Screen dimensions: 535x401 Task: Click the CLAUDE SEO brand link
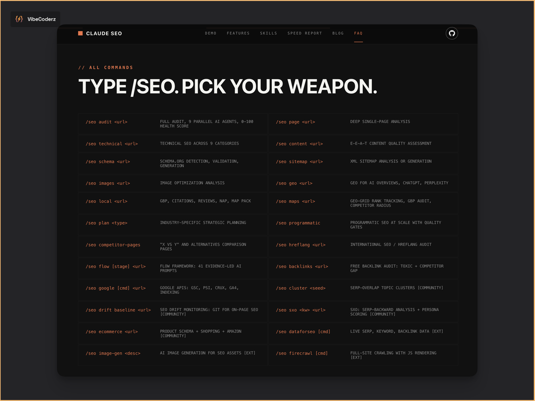coord(104,33)
